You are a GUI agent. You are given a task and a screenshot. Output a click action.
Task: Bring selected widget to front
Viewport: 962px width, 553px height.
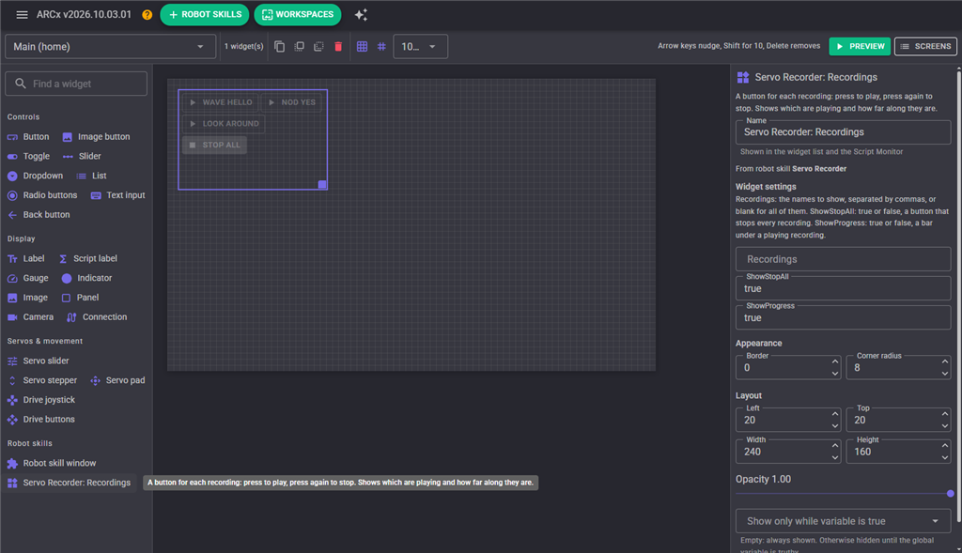point(299,47)
